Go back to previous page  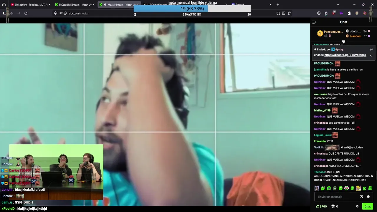point(11,13)
